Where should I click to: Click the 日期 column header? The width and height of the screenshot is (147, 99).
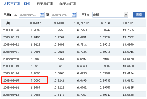coord(6,23)
